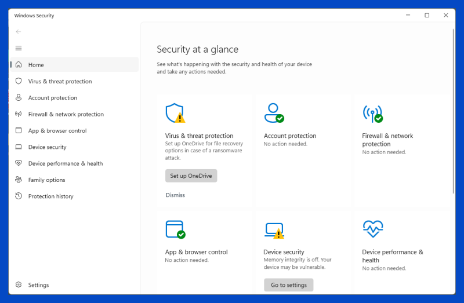Open Family options in the sidebar

74,180
